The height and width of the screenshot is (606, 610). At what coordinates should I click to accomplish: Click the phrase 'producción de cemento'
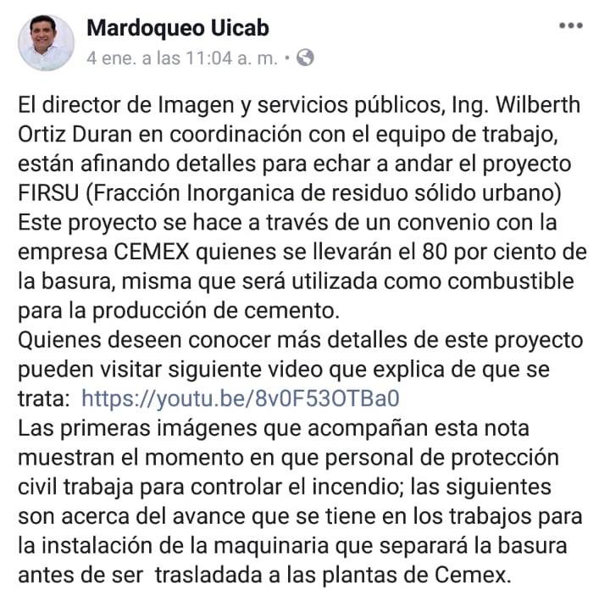[x=213, y=310]
